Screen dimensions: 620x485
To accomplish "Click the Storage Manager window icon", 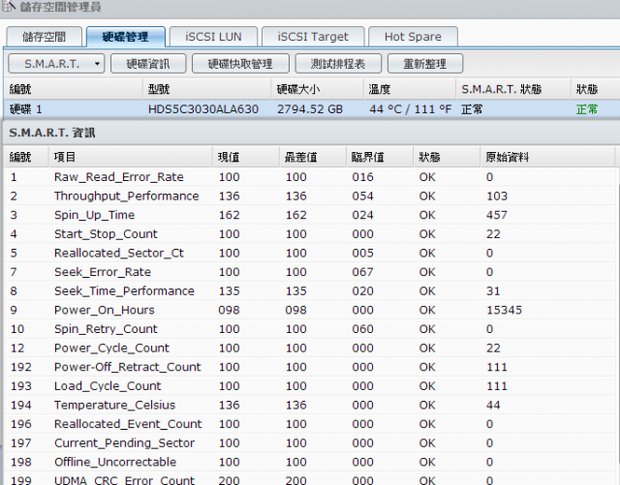I will (x=8, y=6).
